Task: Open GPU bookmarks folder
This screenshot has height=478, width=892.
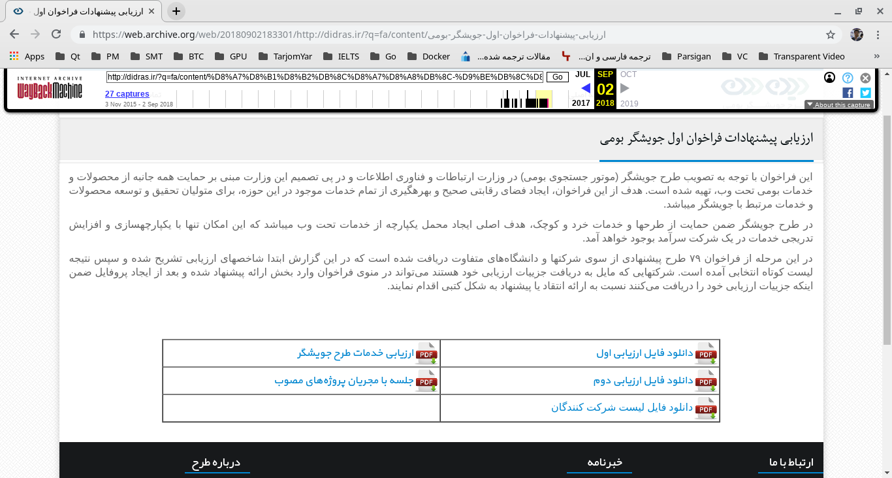Action: (231, 56)
